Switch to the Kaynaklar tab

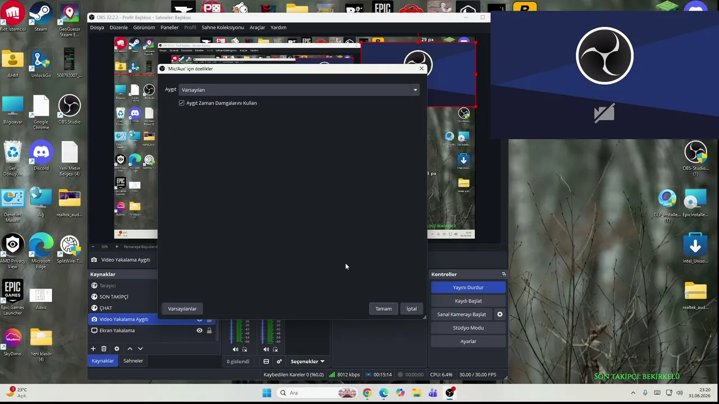103,361
